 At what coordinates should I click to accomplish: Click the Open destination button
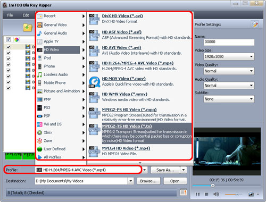[175, 181]
